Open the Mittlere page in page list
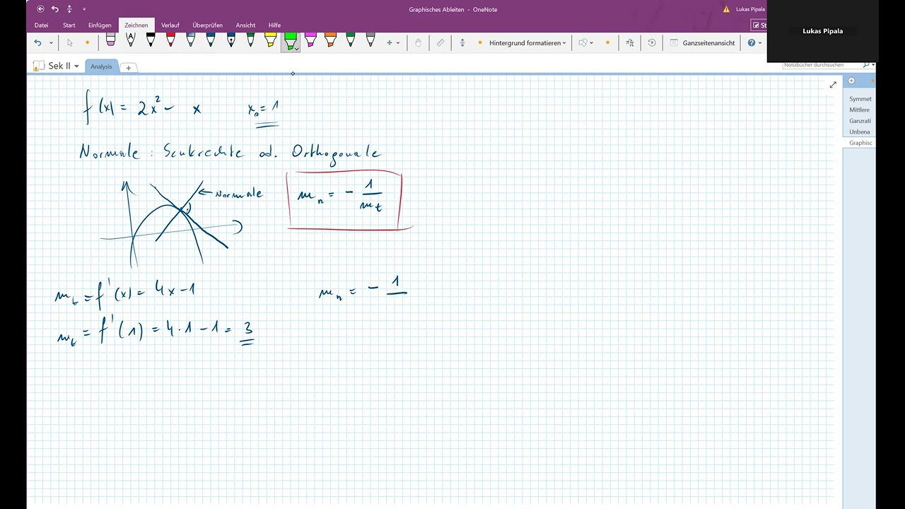The height and width of the screenshot is (509, 905). coord(860,110)
